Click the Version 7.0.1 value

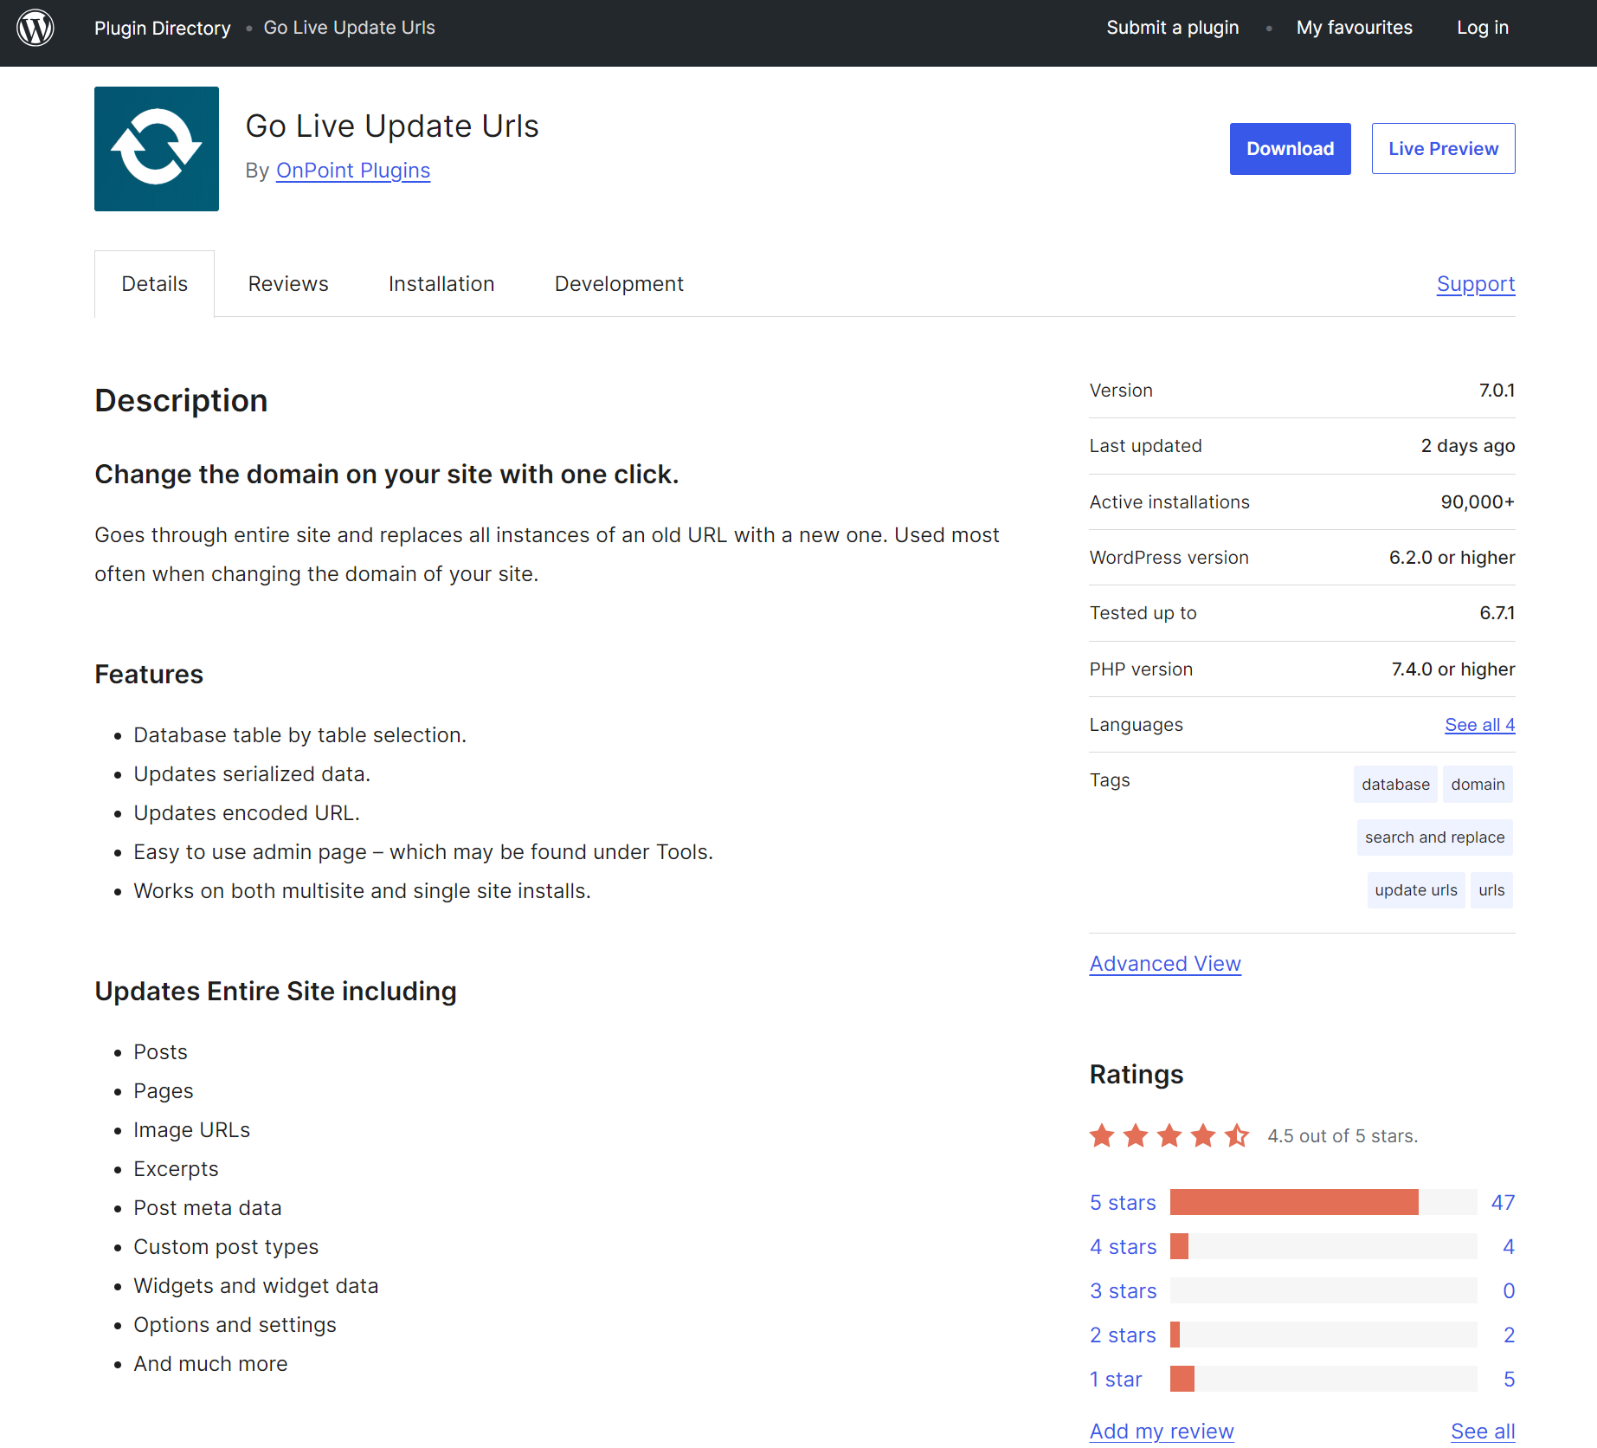(x=1497, y=391)
